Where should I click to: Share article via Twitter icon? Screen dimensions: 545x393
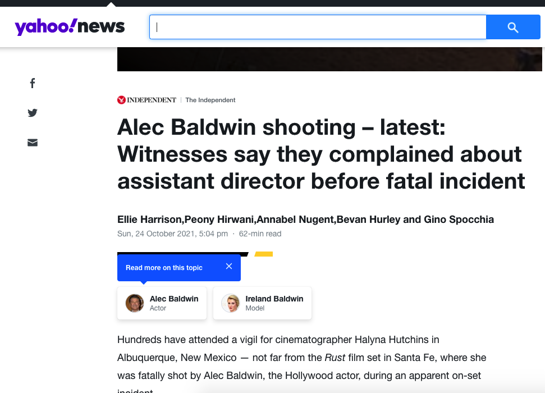tap(33, 113)
